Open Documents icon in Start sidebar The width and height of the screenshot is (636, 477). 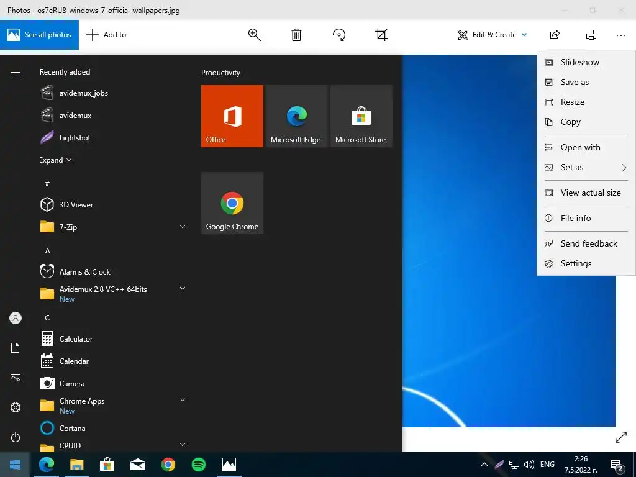16,348
